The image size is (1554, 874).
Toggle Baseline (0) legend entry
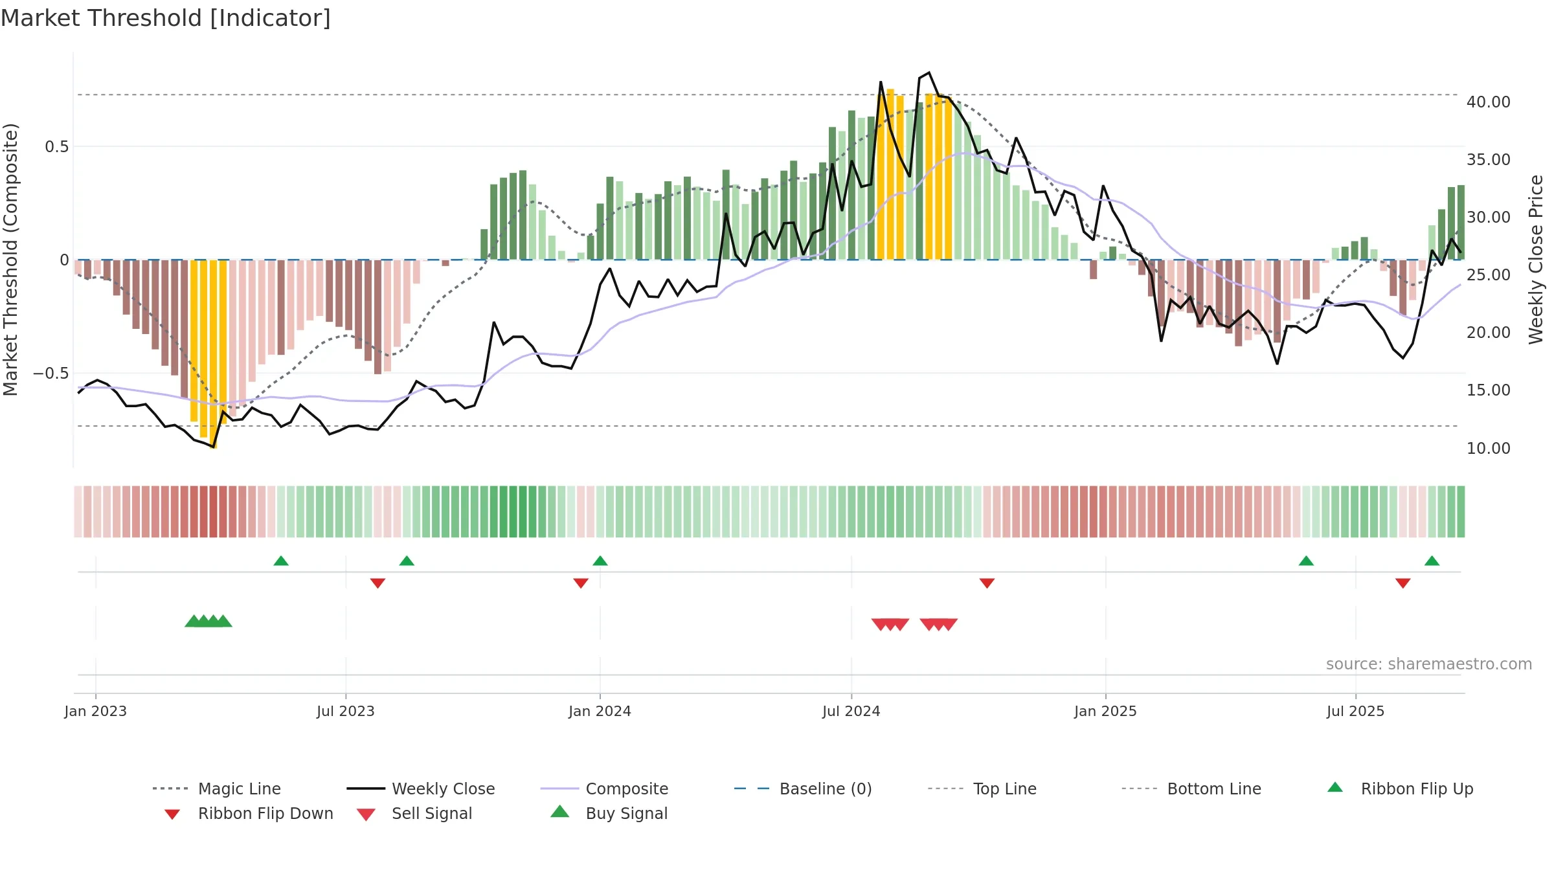click(x=803, y=789)
